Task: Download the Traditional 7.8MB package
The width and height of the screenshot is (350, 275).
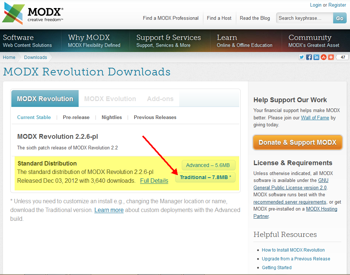Action: click(x=205, y=177)
